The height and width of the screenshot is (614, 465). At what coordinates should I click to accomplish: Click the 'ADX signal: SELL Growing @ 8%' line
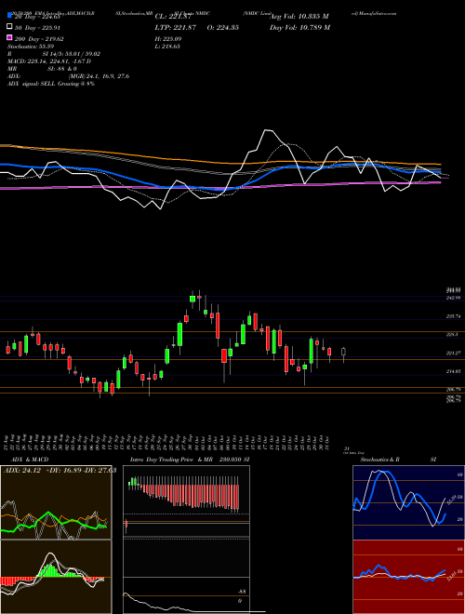pos(51,84)
